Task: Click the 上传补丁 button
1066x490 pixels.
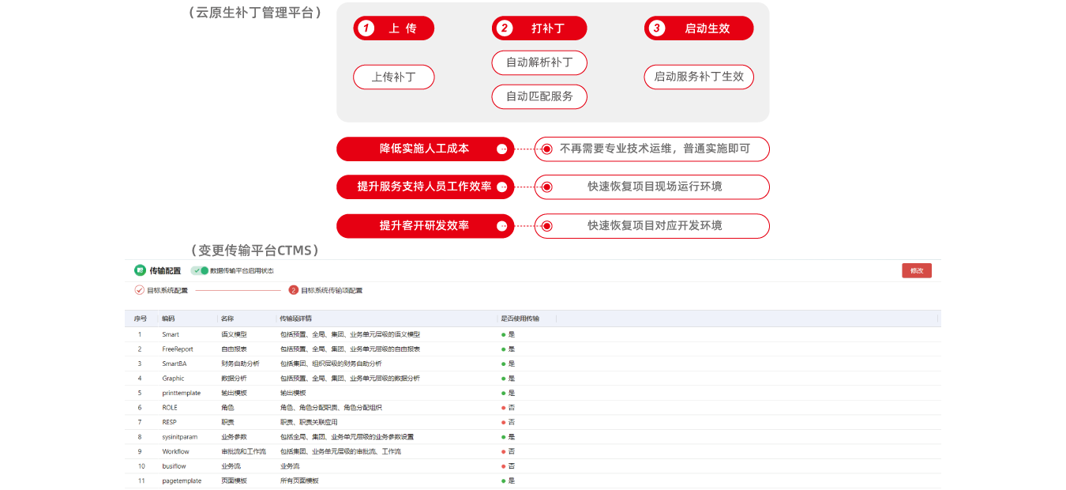Action: tap(393, 77)
